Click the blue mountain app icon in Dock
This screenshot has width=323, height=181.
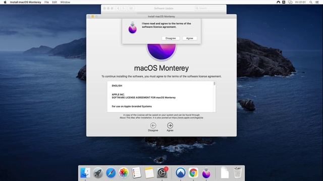tap(181, 172)
